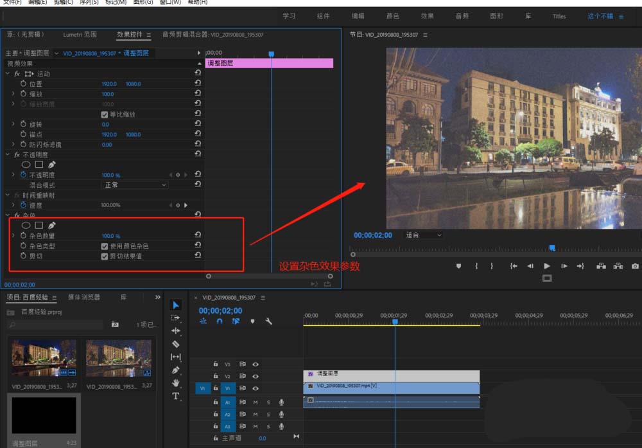Expand the 杂色数量 property
Image resolution: width=642 pixels, height=448 pixels.
coord(13,236)
